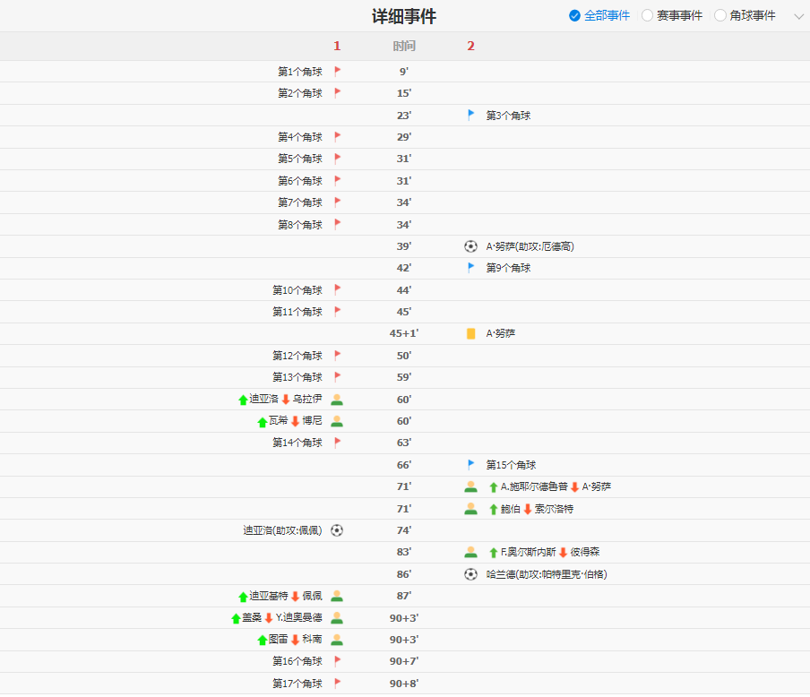Click the red flag icon beside 第14个角球
This screenshot has height=697, width=810.
(x=337, y=443)
